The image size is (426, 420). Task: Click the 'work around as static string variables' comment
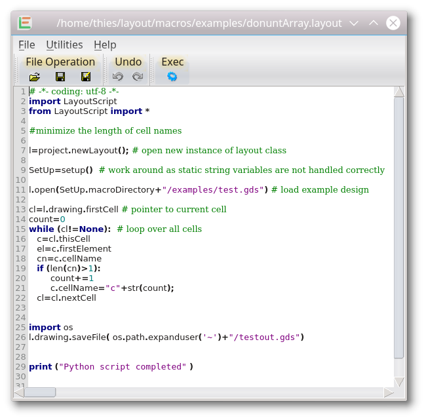coord(190,170)
